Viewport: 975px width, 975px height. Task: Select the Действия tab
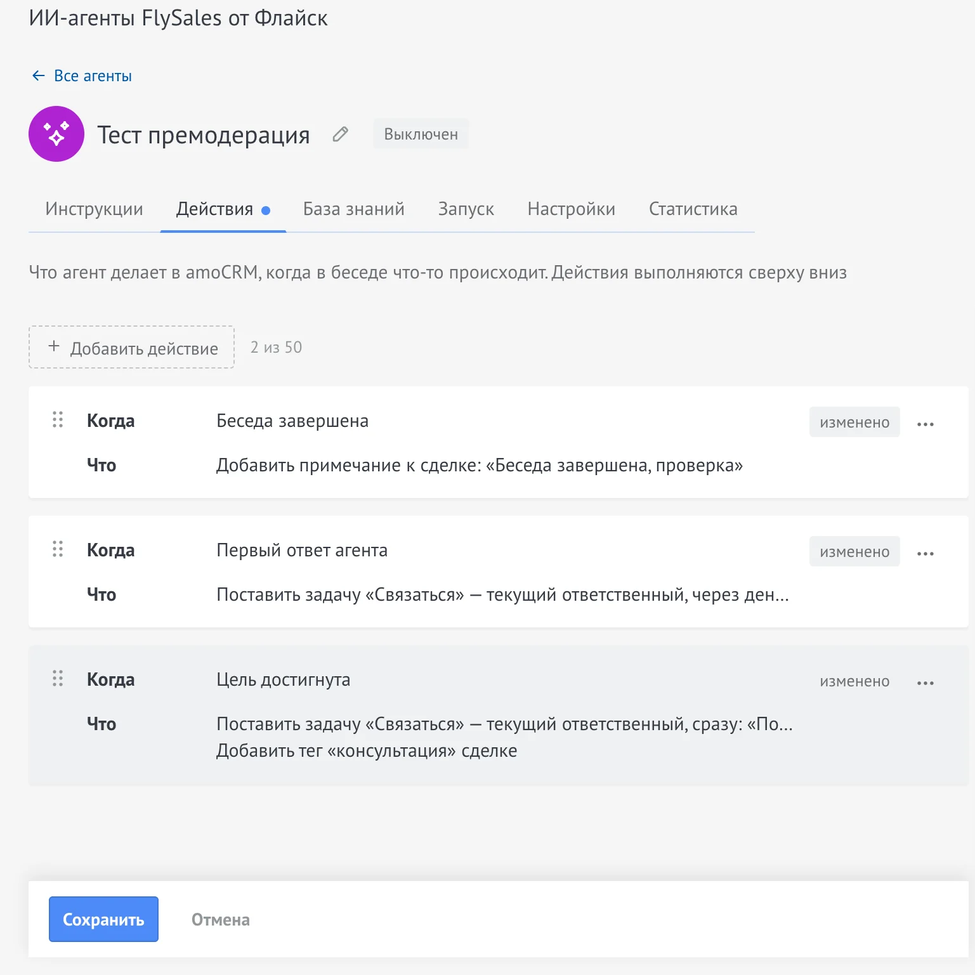[x=223, y=209]
